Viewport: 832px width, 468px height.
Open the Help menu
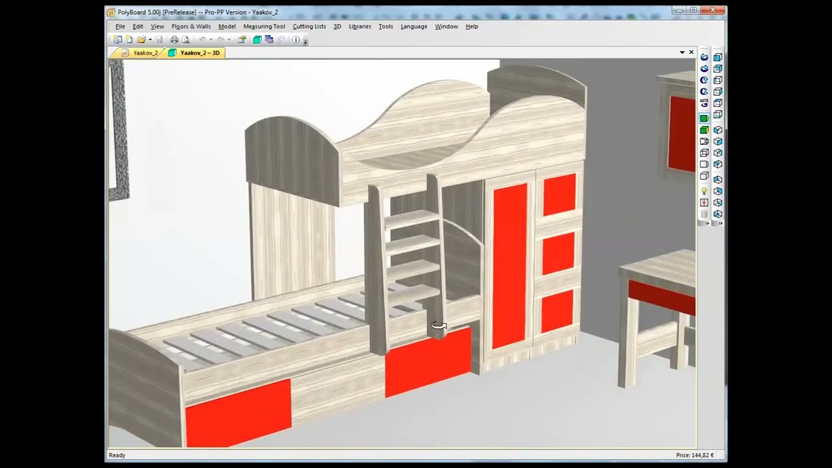[472, 27]
